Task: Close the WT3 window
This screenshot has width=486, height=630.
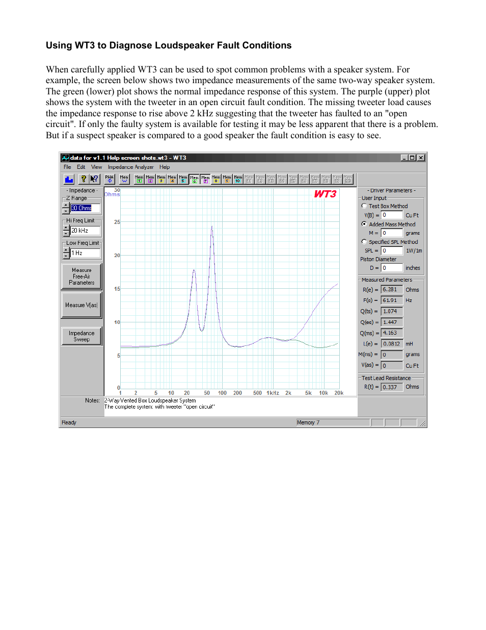Action: click(421, 158)
